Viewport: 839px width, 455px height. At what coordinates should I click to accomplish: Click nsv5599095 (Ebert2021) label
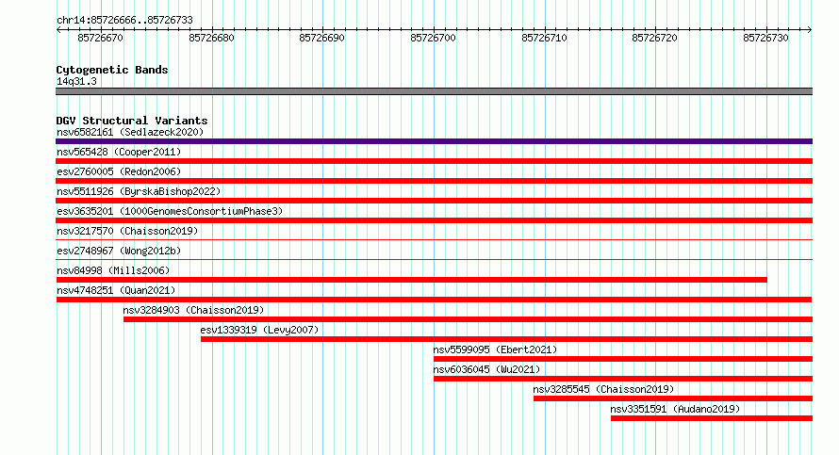[495, 349]
